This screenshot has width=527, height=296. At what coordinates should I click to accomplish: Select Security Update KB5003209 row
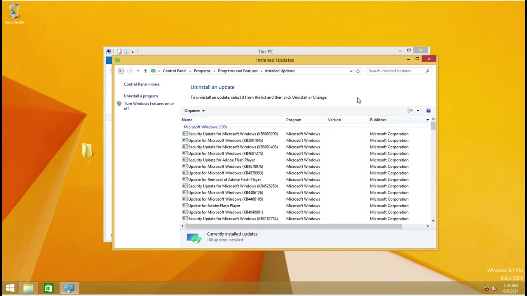(305, 134)
